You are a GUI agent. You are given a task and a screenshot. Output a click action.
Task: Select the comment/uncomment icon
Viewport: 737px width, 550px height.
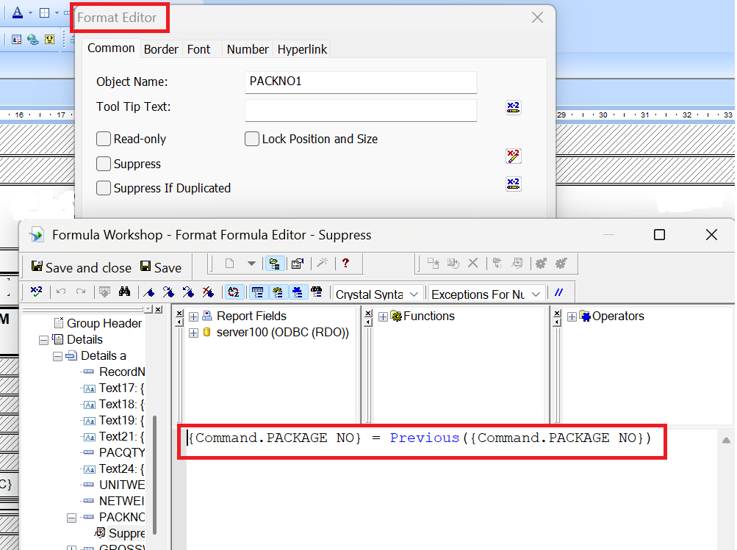coord(559,292)
